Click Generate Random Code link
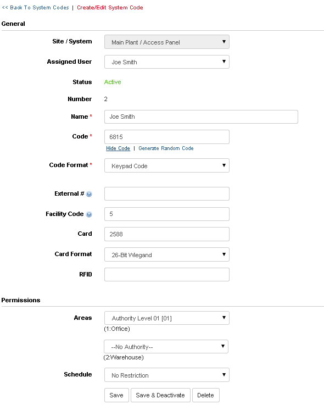 click(166, 148)
